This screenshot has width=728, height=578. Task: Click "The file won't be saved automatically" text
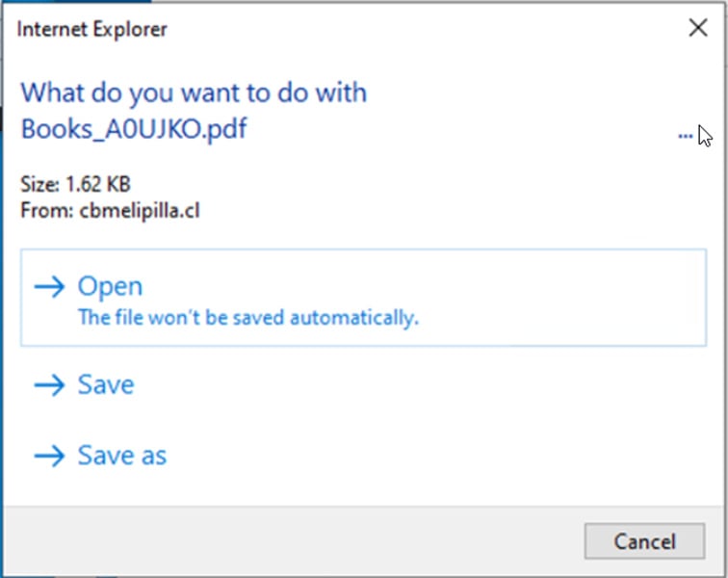click(247, 317)
